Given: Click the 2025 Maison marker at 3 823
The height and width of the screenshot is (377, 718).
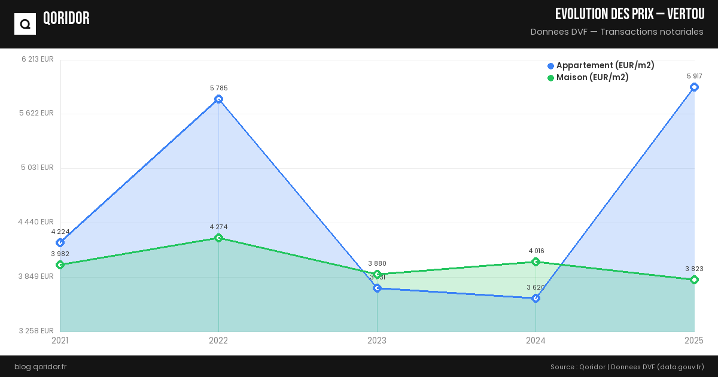Looking at the screenshot, I should [x=694, y=279].
